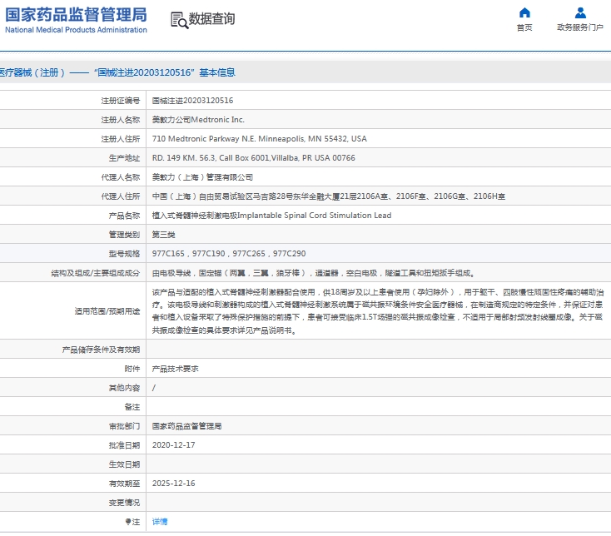Image resolution: width=611 pixels, height=536 pixels.
Task: Select the 产品技术要求 attachment value
Action: (176, 369)
